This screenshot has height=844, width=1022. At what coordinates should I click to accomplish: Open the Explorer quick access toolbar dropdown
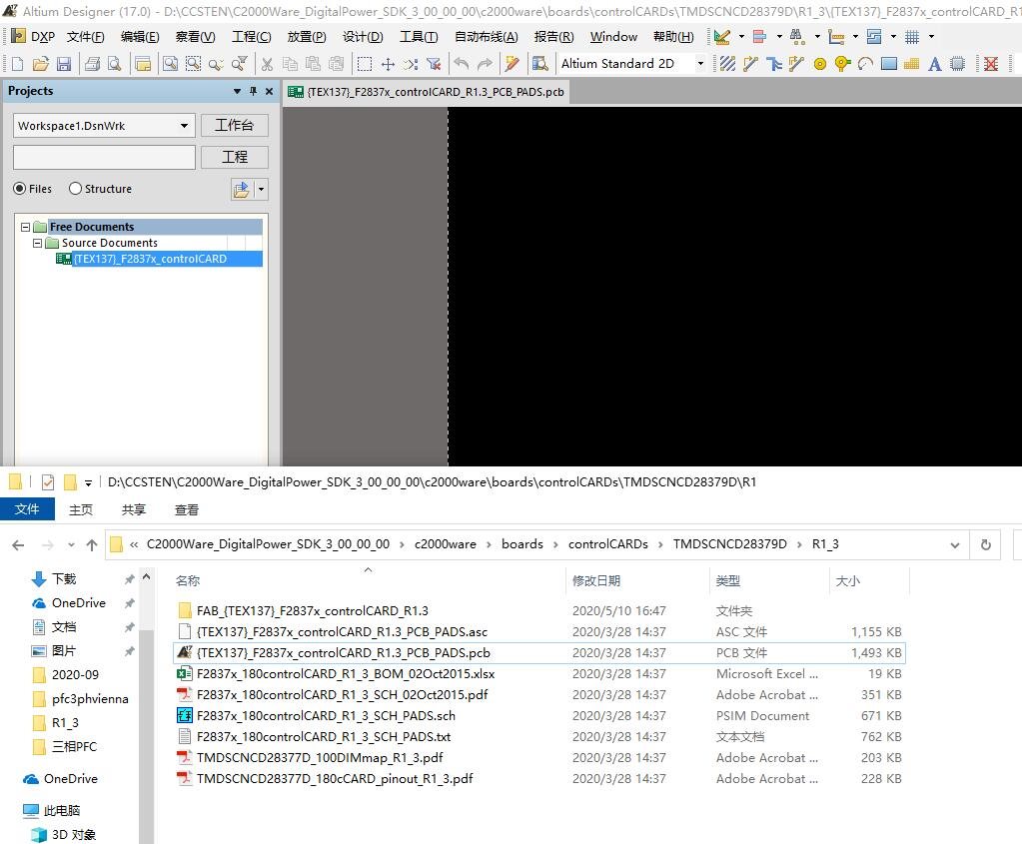[x=88, y=483]
